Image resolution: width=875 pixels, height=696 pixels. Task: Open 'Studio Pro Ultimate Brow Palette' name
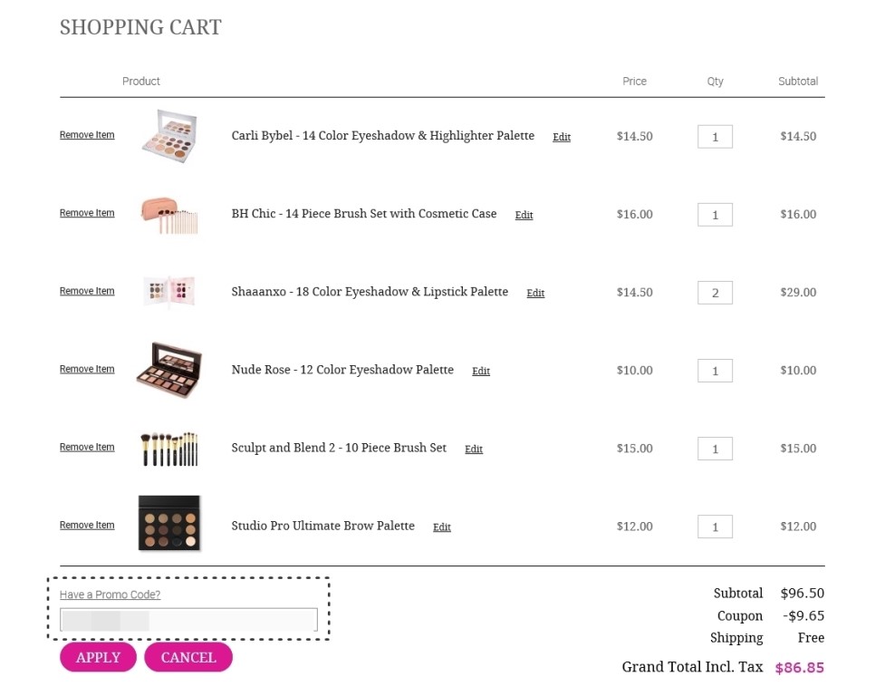322,527
